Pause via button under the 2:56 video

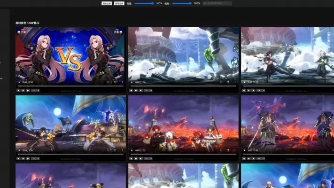click(x=23, y=158)
